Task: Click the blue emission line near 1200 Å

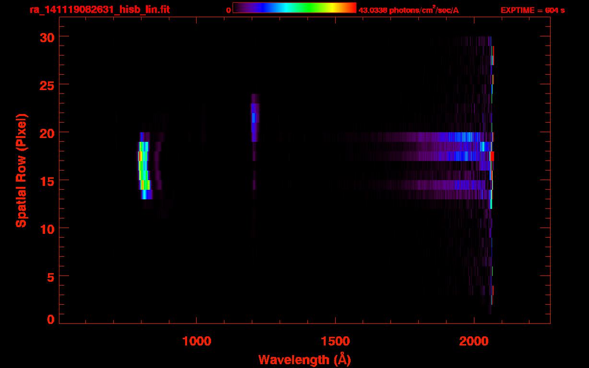Action: [254, 118]
